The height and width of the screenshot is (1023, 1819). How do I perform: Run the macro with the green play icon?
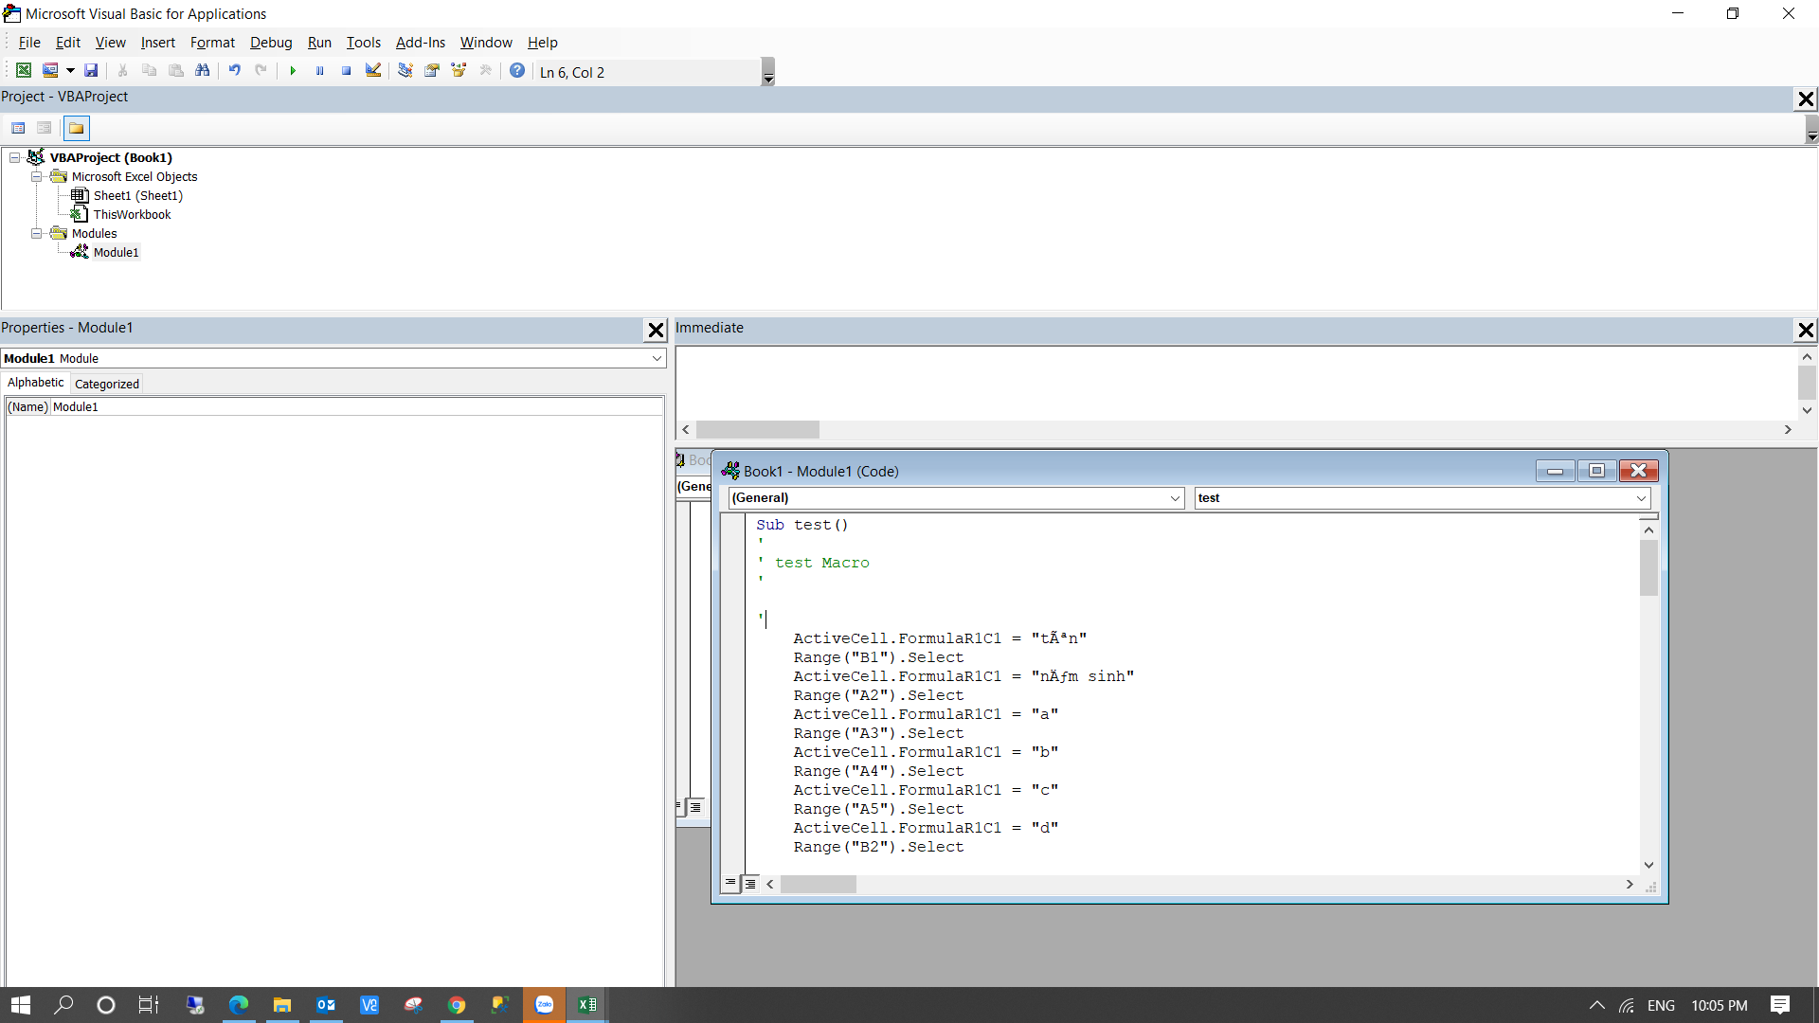coord(293,71)
